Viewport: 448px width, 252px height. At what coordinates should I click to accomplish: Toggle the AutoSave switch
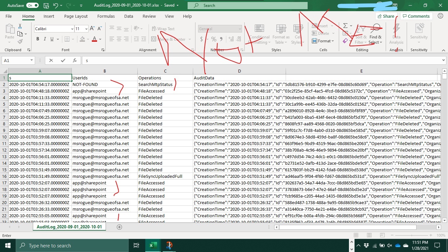click(x=32, y=6)
